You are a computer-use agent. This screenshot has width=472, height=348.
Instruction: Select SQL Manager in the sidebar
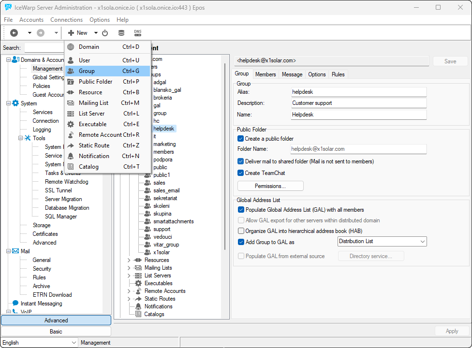(61, 217)
